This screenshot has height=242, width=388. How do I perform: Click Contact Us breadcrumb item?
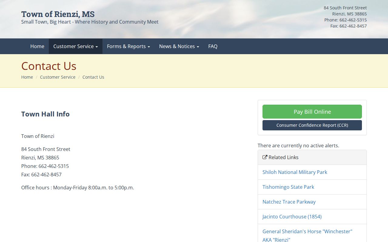[x=93, y=77]
